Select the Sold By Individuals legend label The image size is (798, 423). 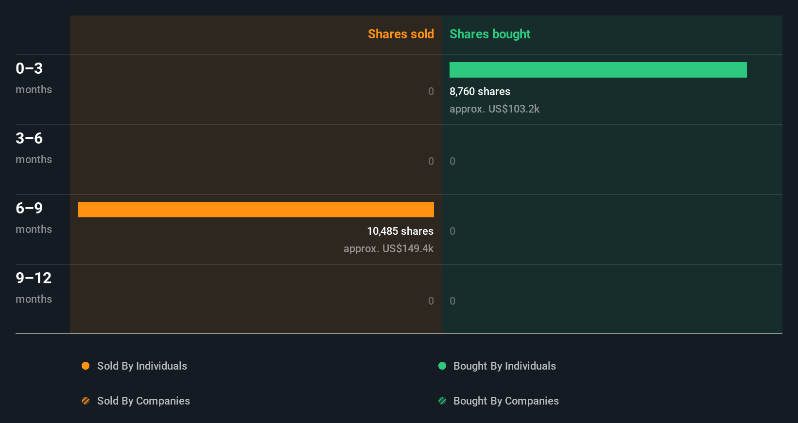[142, 366]
